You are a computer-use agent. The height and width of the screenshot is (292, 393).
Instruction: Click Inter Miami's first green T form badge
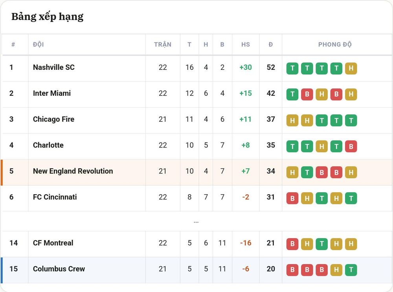292,94
